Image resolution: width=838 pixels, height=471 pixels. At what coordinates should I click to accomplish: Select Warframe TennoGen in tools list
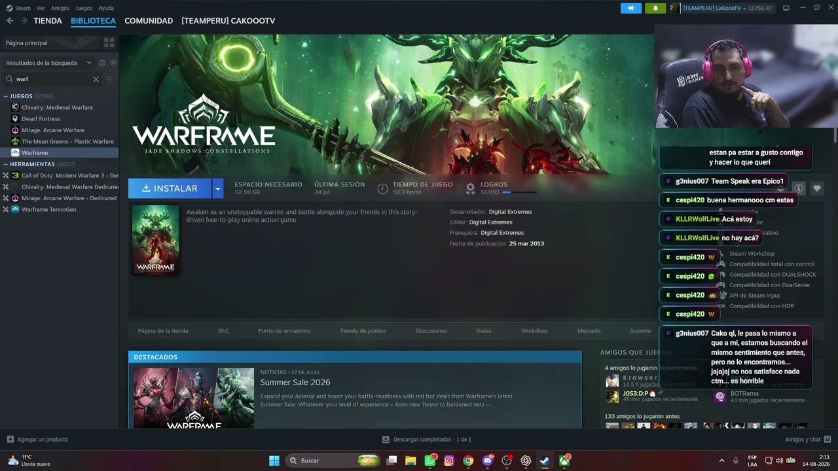click(48, 209)
